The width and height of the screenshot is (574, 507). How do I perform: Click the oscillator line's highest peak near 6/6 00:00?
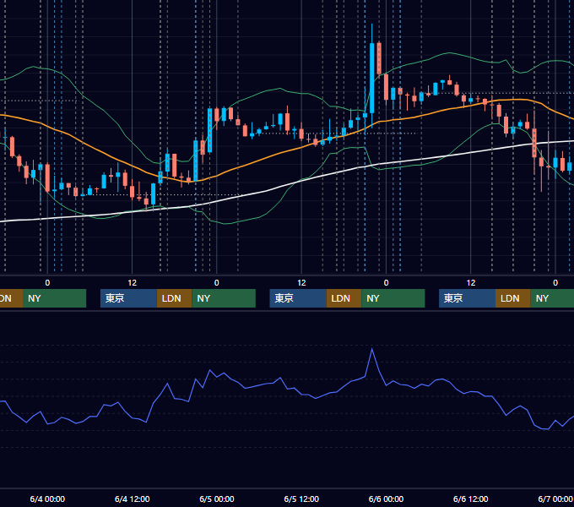pos(372,349)
